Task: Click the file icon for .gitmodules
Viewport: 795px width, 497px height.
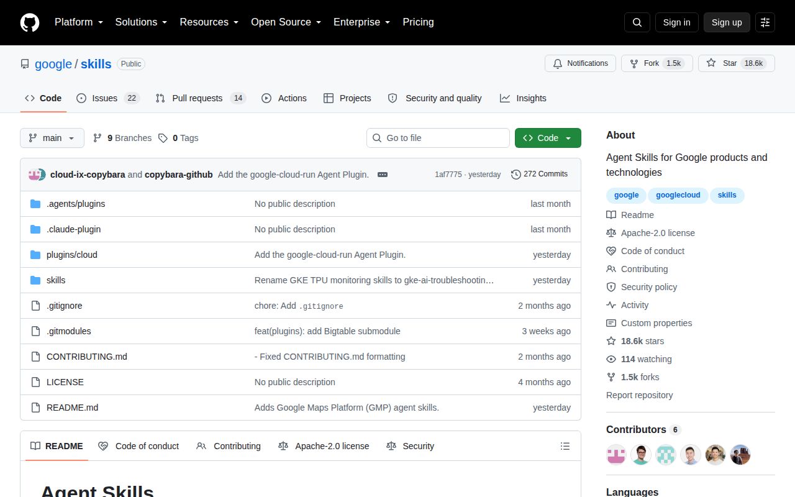Action: (35, 331)
